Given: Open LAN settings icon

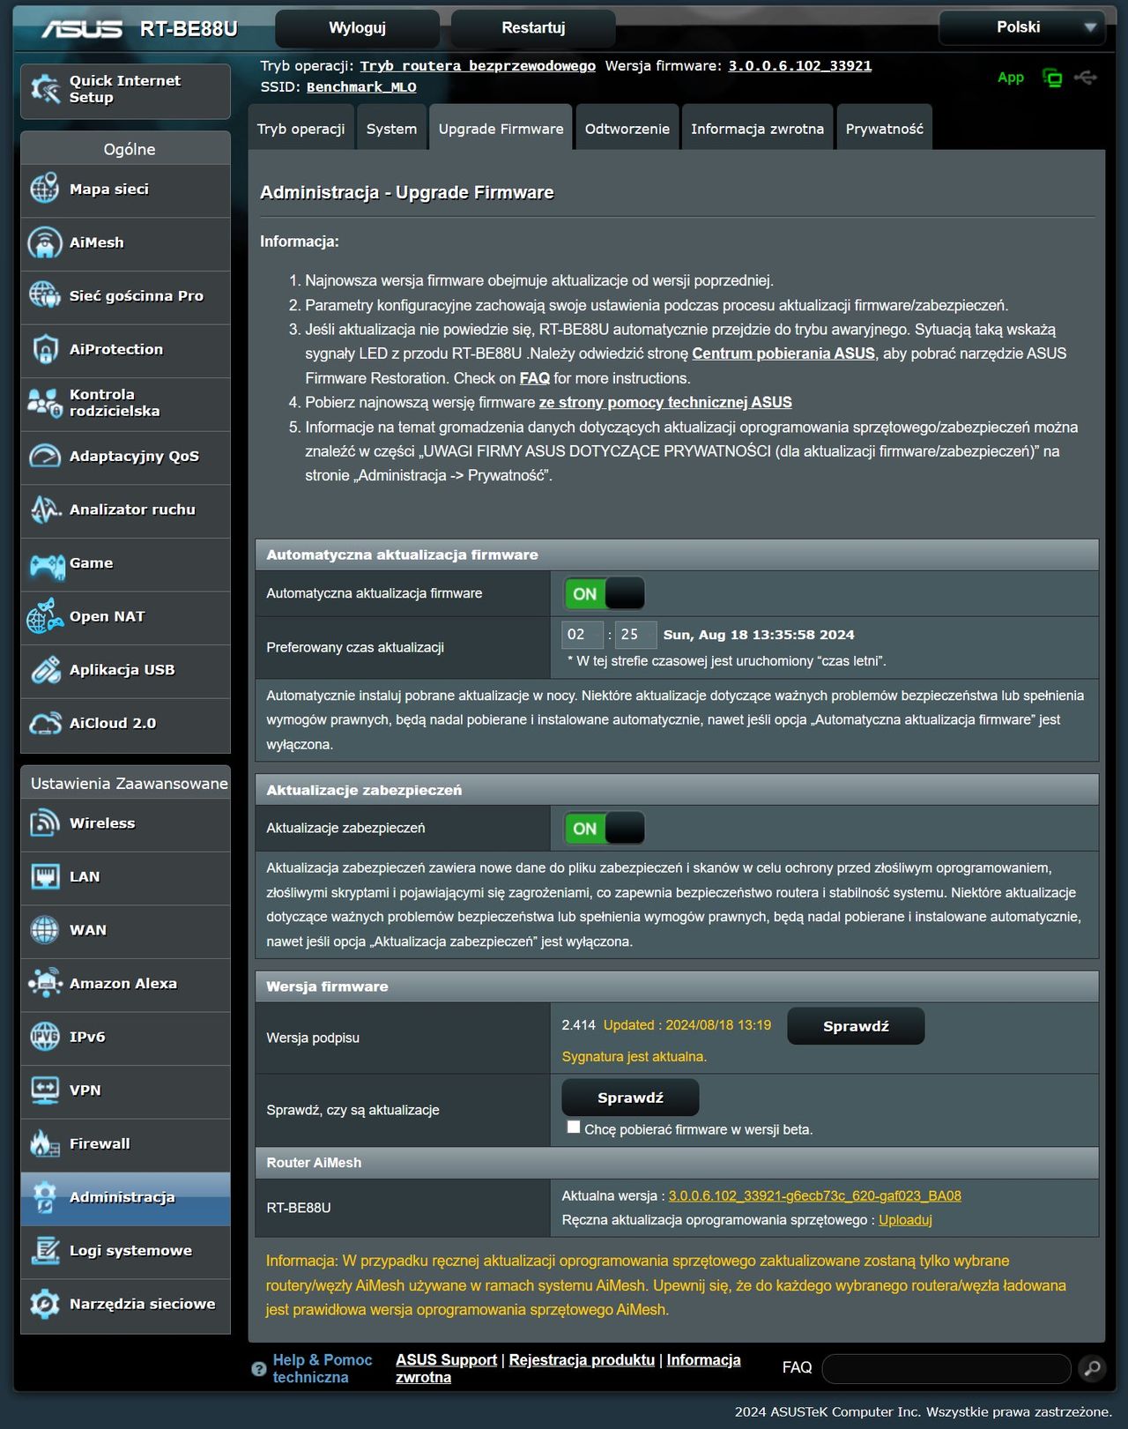Looking at the screenshot, I should tap(45, 876).
